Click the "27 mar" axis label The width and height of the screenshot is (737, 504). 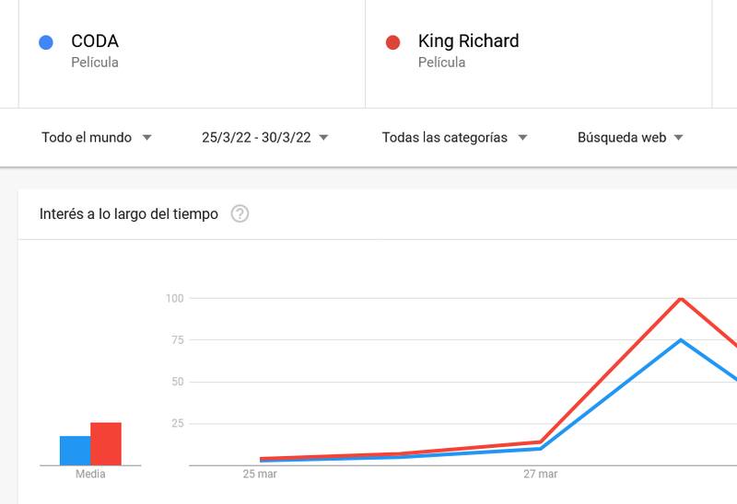coord(540,475)
